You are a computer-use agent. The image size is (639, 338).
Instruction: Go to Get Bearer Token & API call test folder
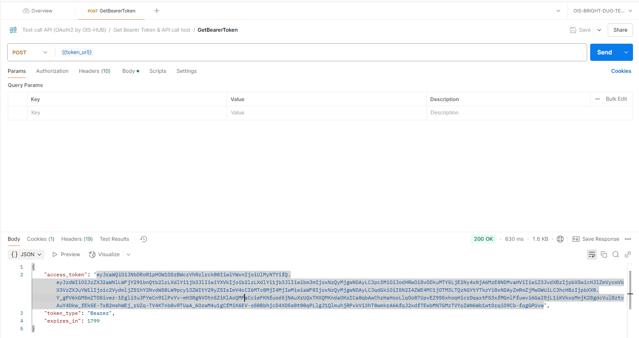[x=152, y=30]
